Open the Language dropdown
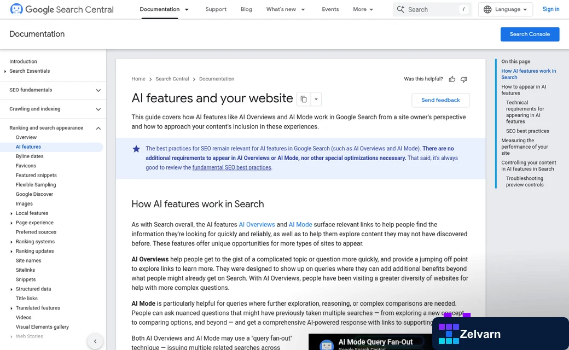569x350 pixels. click(x=506, y=9)
